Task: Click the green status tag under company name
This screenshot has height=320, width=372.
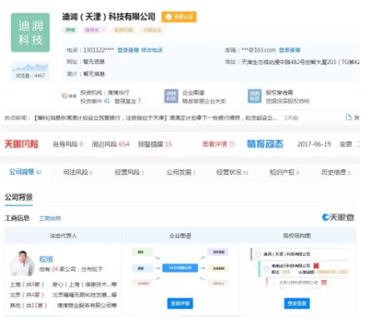Action: [x=71, y=30]
